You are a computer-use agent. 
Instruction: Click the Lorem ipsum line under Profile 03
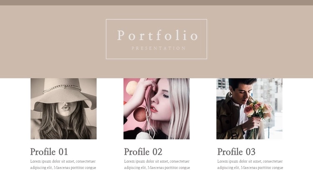250,161
